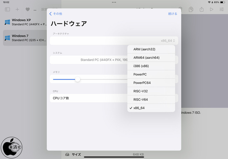Tap the share icon in top toolbar

point(202,9)
